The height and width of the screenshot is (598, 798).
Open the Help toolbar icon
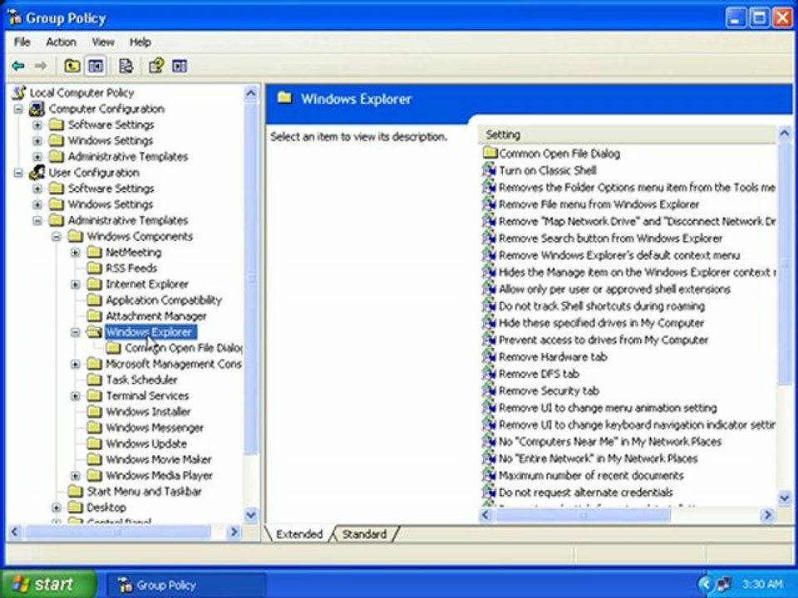155,66
